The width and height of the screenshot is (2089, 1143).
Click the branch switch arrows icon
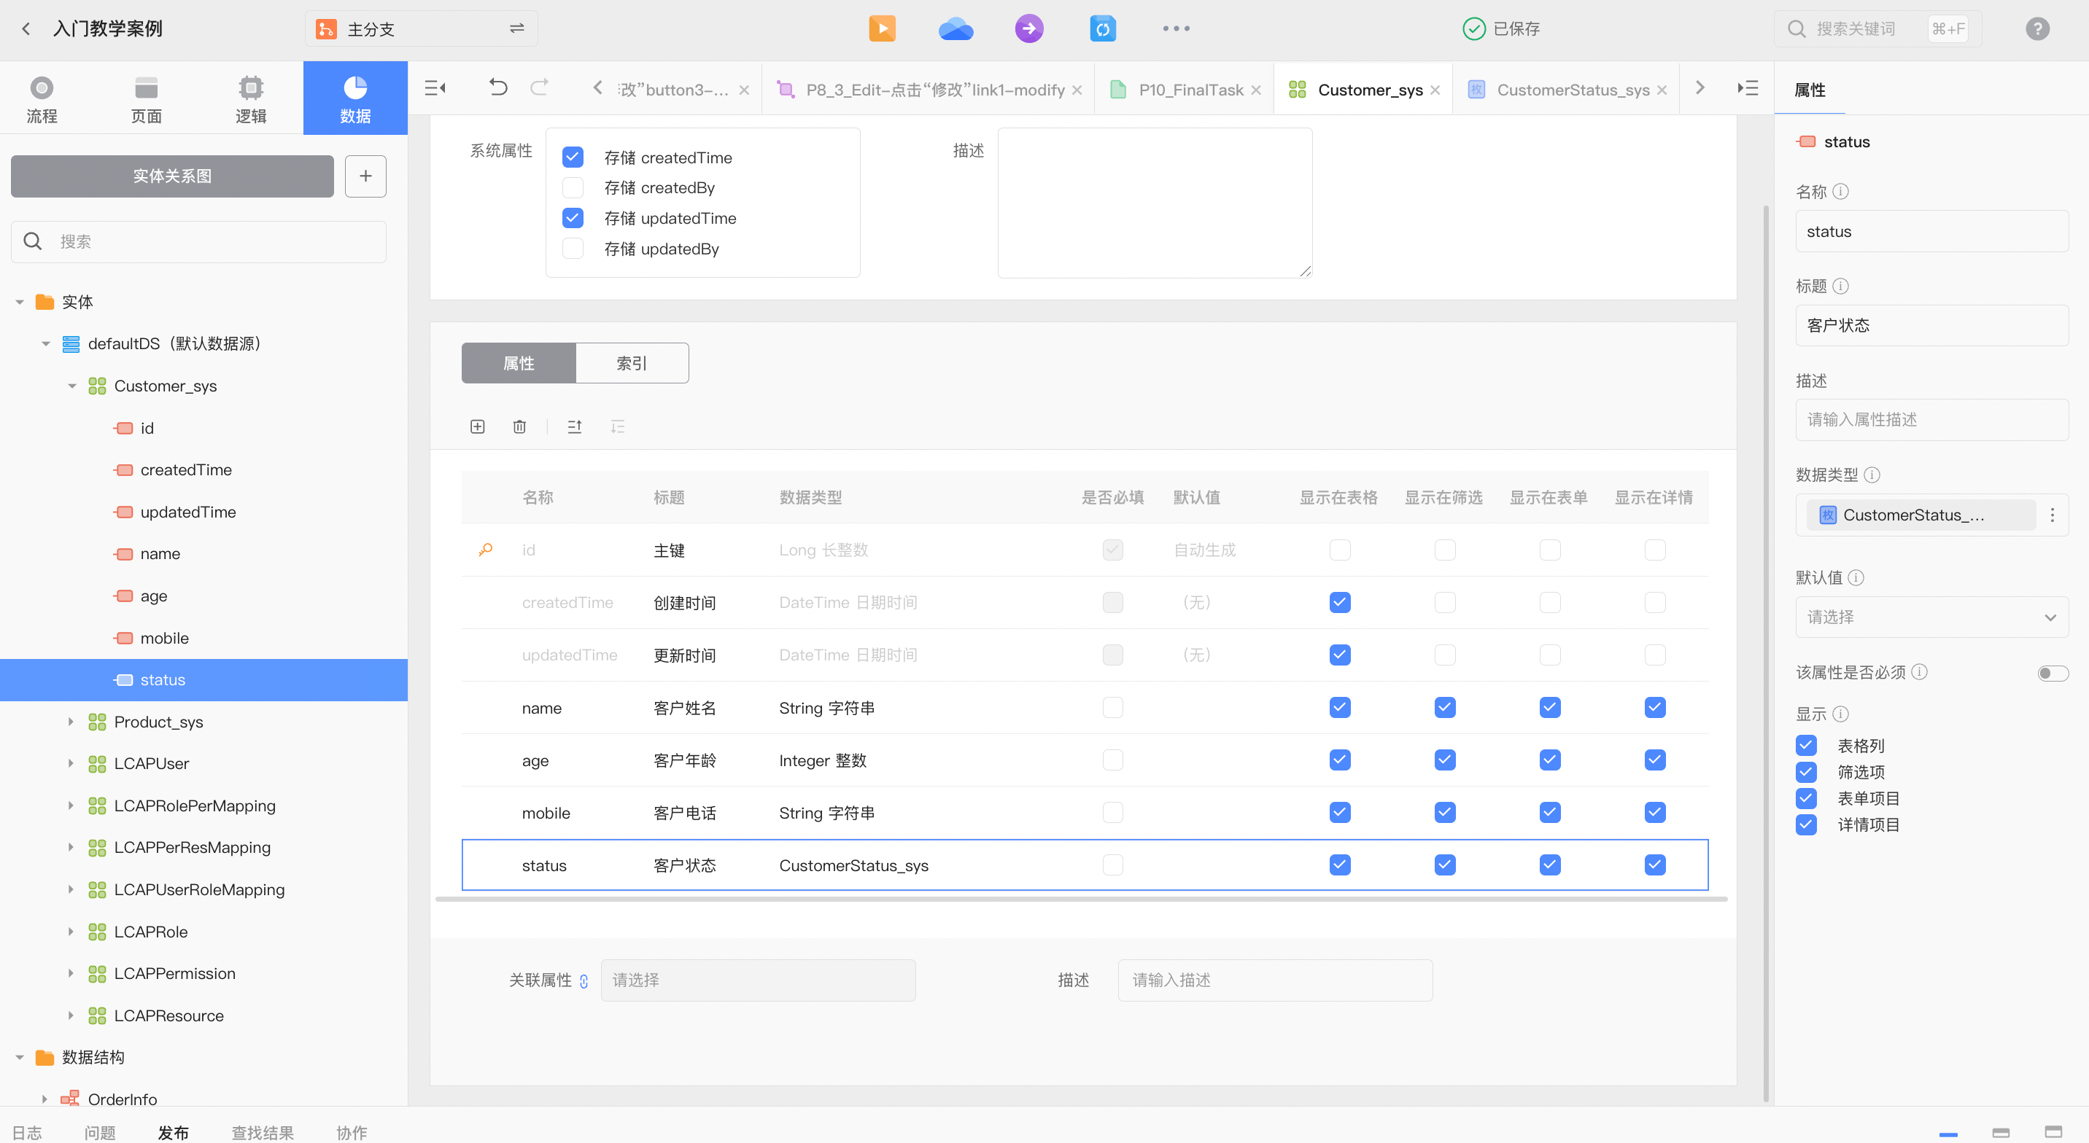click(516, 28)
